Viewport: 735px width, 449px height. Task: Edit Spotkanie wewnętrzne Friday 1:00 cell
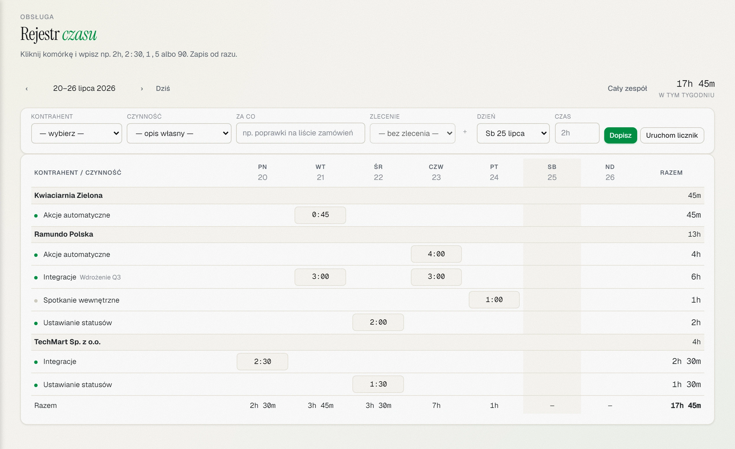[494, 300]
